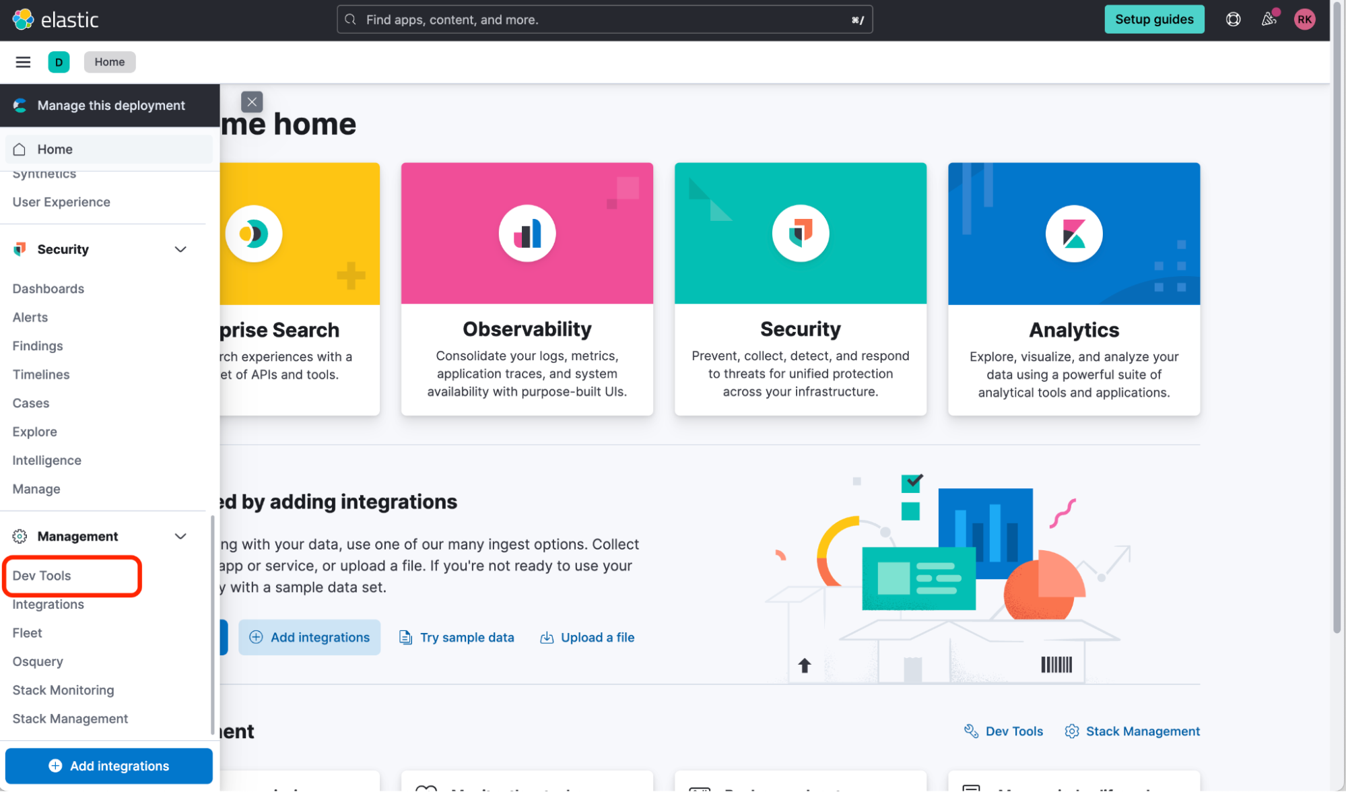Click the page vertical scrollbar
Screen dimensions: 1346x792
pos(1338,317)
